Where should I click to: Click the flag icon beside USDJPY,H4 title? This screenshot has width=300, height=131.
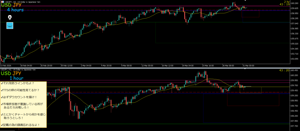tap(2, 1)
